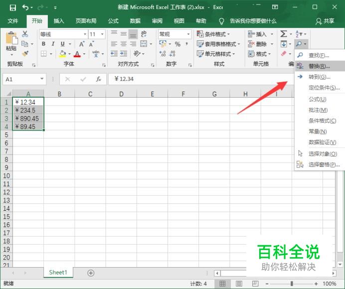
Task: Open 条件格式 conditional formatting
Action: tap(213, 34)
